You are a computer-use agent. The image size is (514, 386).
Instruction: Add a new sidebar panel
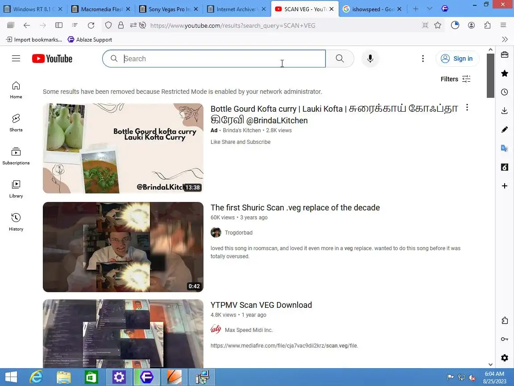[505, 186]
